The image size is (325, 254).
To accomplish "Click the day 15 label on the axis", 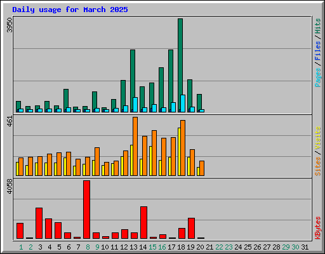I will point(152,247).
